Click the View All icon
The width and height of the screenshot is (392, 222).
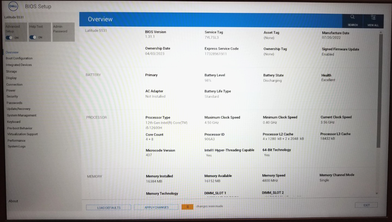[373, 17]
